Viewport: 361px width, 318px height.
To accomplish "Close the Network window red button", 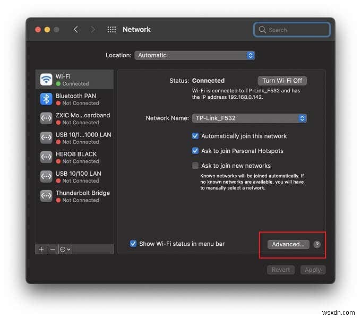I will [x=38, y=30].
